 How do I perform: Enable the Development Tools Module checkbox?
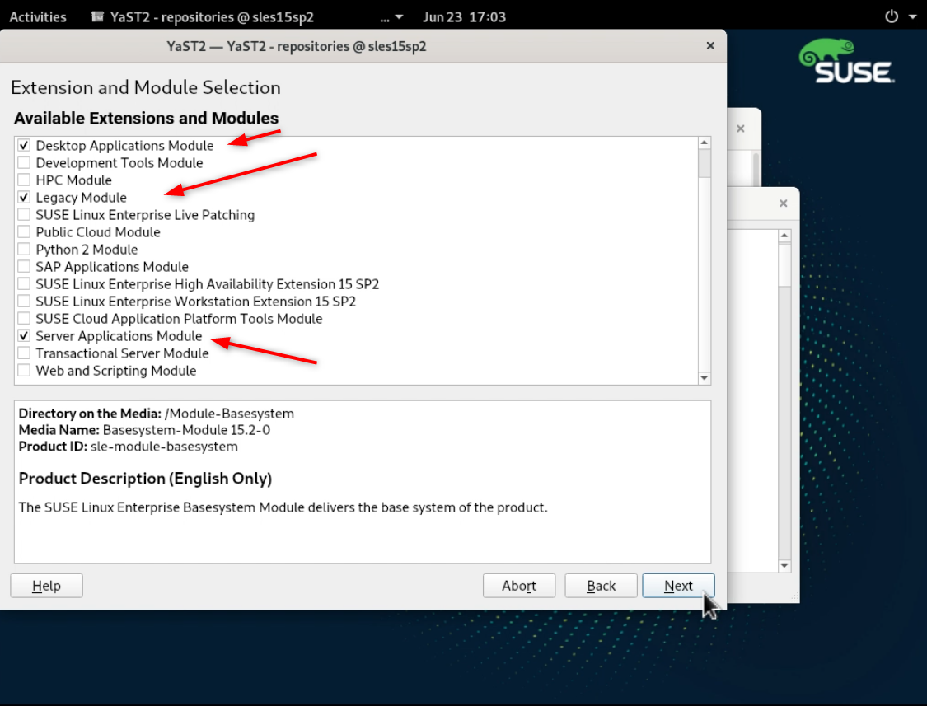coord(24,162)
